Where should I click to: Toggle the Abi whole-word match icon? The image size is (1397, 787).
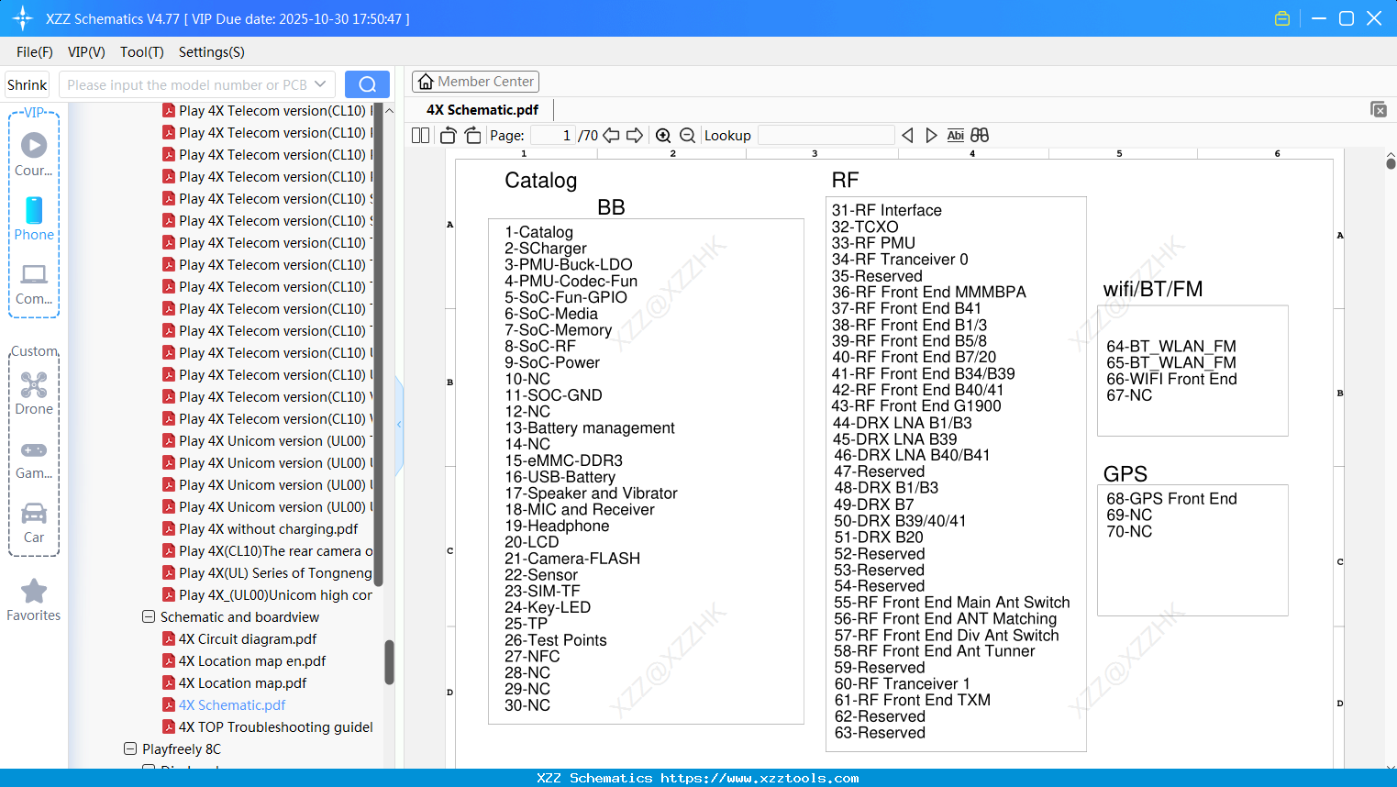point(955,135)
